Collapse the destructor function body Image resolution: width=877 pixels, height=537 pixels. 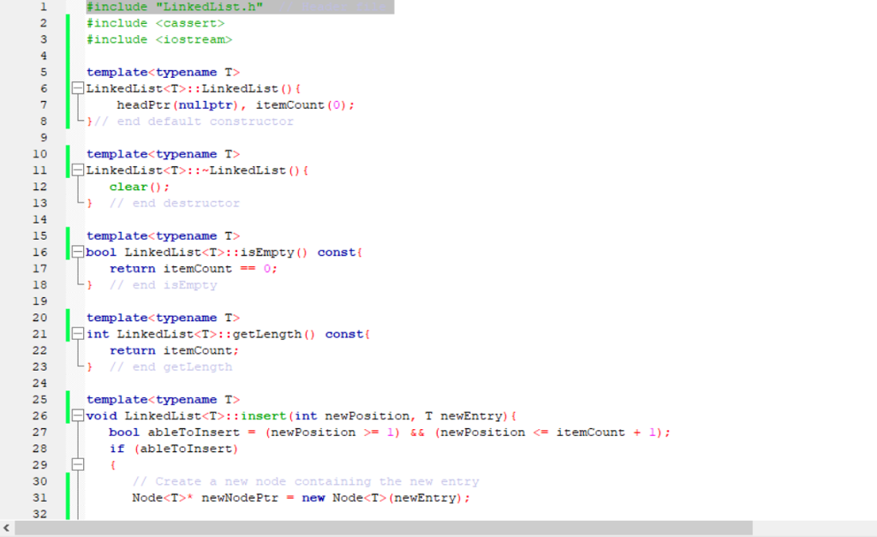[x=77, y=170]
